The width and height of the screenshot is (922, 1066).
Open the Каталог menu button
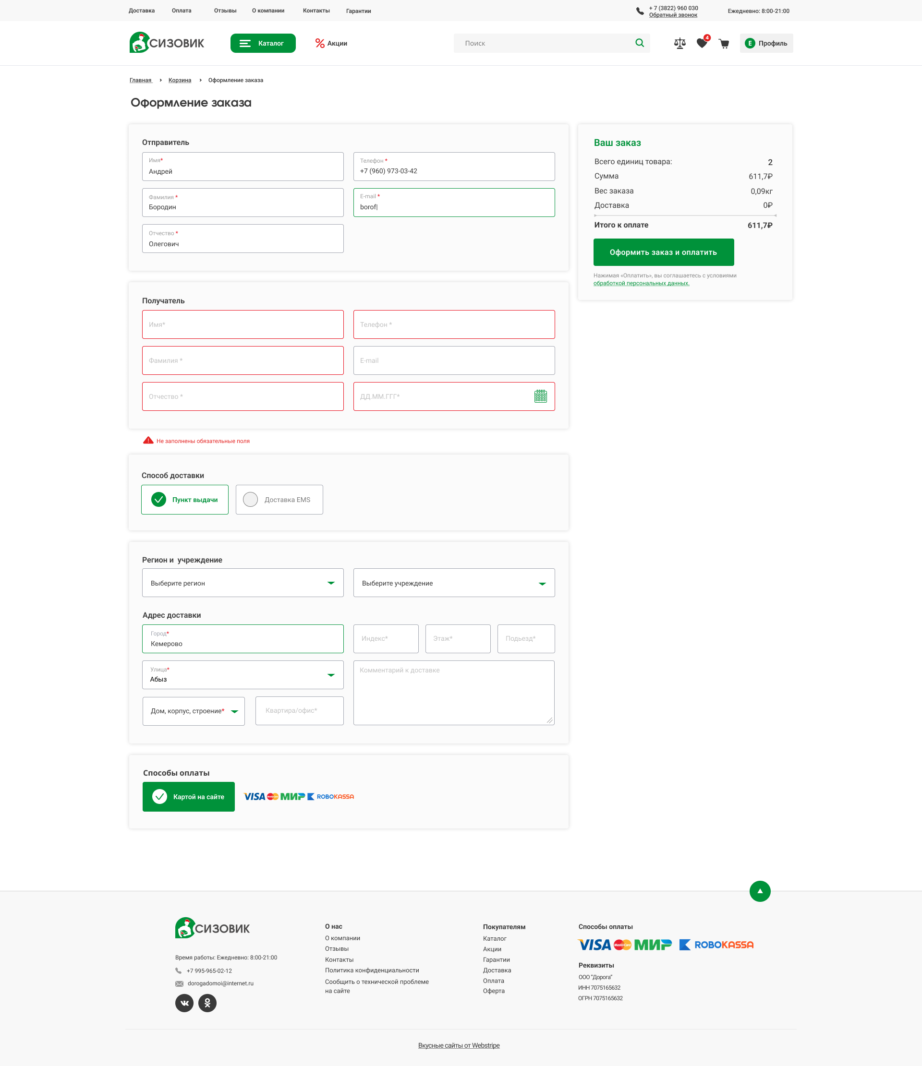click(x=263, y=43)
